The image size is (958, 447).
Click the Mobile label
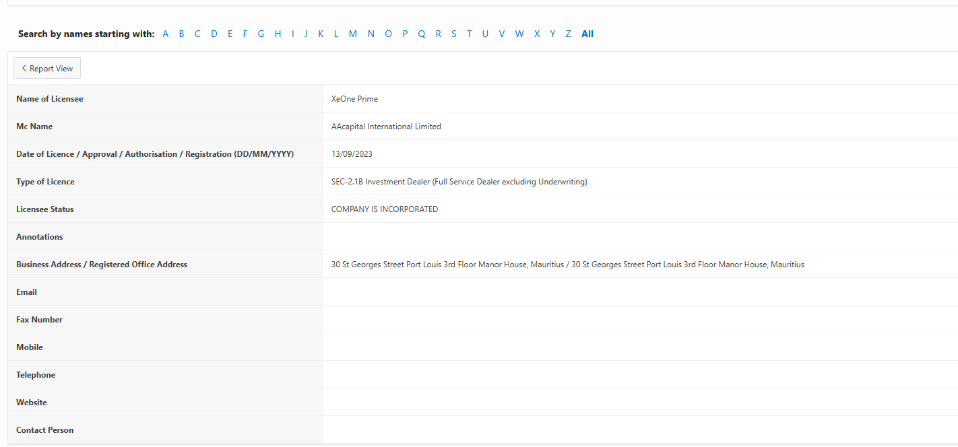click(30, 347)
